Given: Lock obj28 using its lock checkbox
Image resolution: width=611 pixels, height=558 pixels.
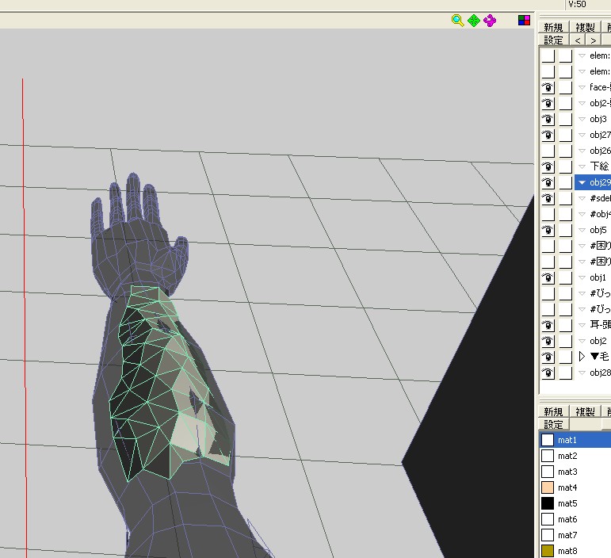Looking at the screenshot, I should coord(565,373).
